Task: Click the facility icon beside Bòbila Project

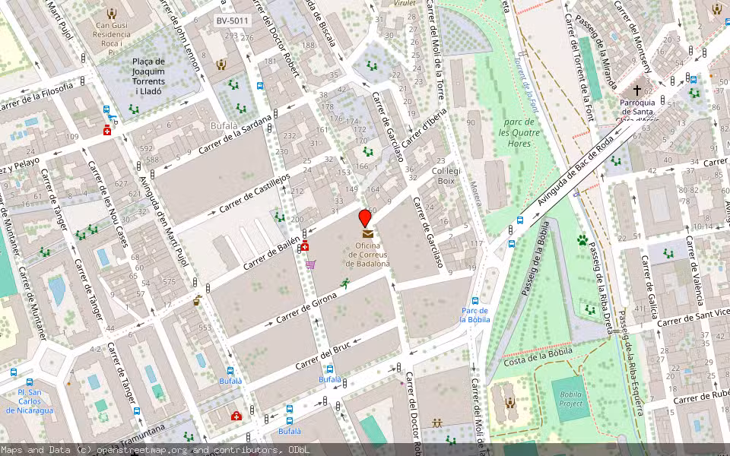Action: (x=510, y=402)
